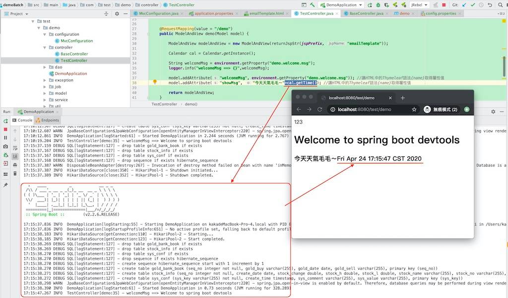
Task: Open Project panel settings gear
Action: point(117,13)
